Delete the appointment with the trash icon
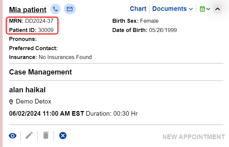Viewport: 229px width, 147px height. [46, 135]
